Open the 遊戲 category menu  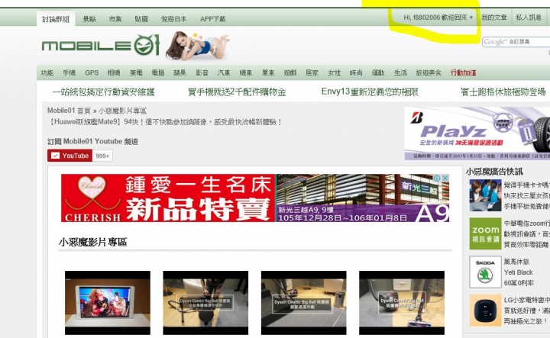[x=290, y=72]
